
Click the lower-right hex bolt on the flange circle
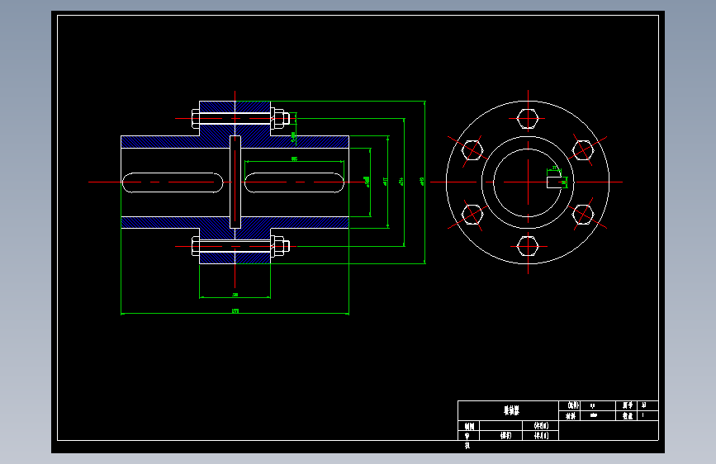pos(583,215)
